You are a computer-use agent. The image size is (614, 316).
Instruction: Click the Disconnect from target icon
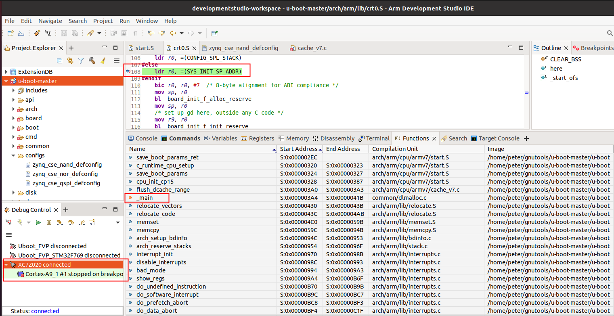pyautogui.click(x=9, y=222)
